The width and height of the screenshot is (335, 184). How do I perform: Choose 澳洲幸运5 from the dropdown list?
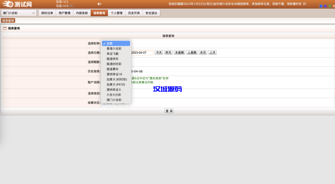point(116,90)
